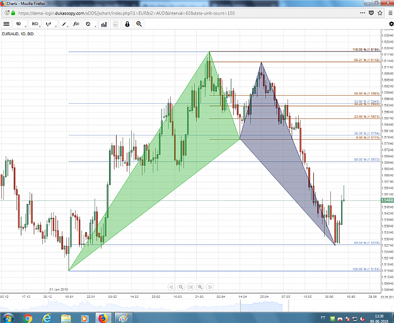Click the EUR/AUD, 1D, BID chart label

pos(18,34)
